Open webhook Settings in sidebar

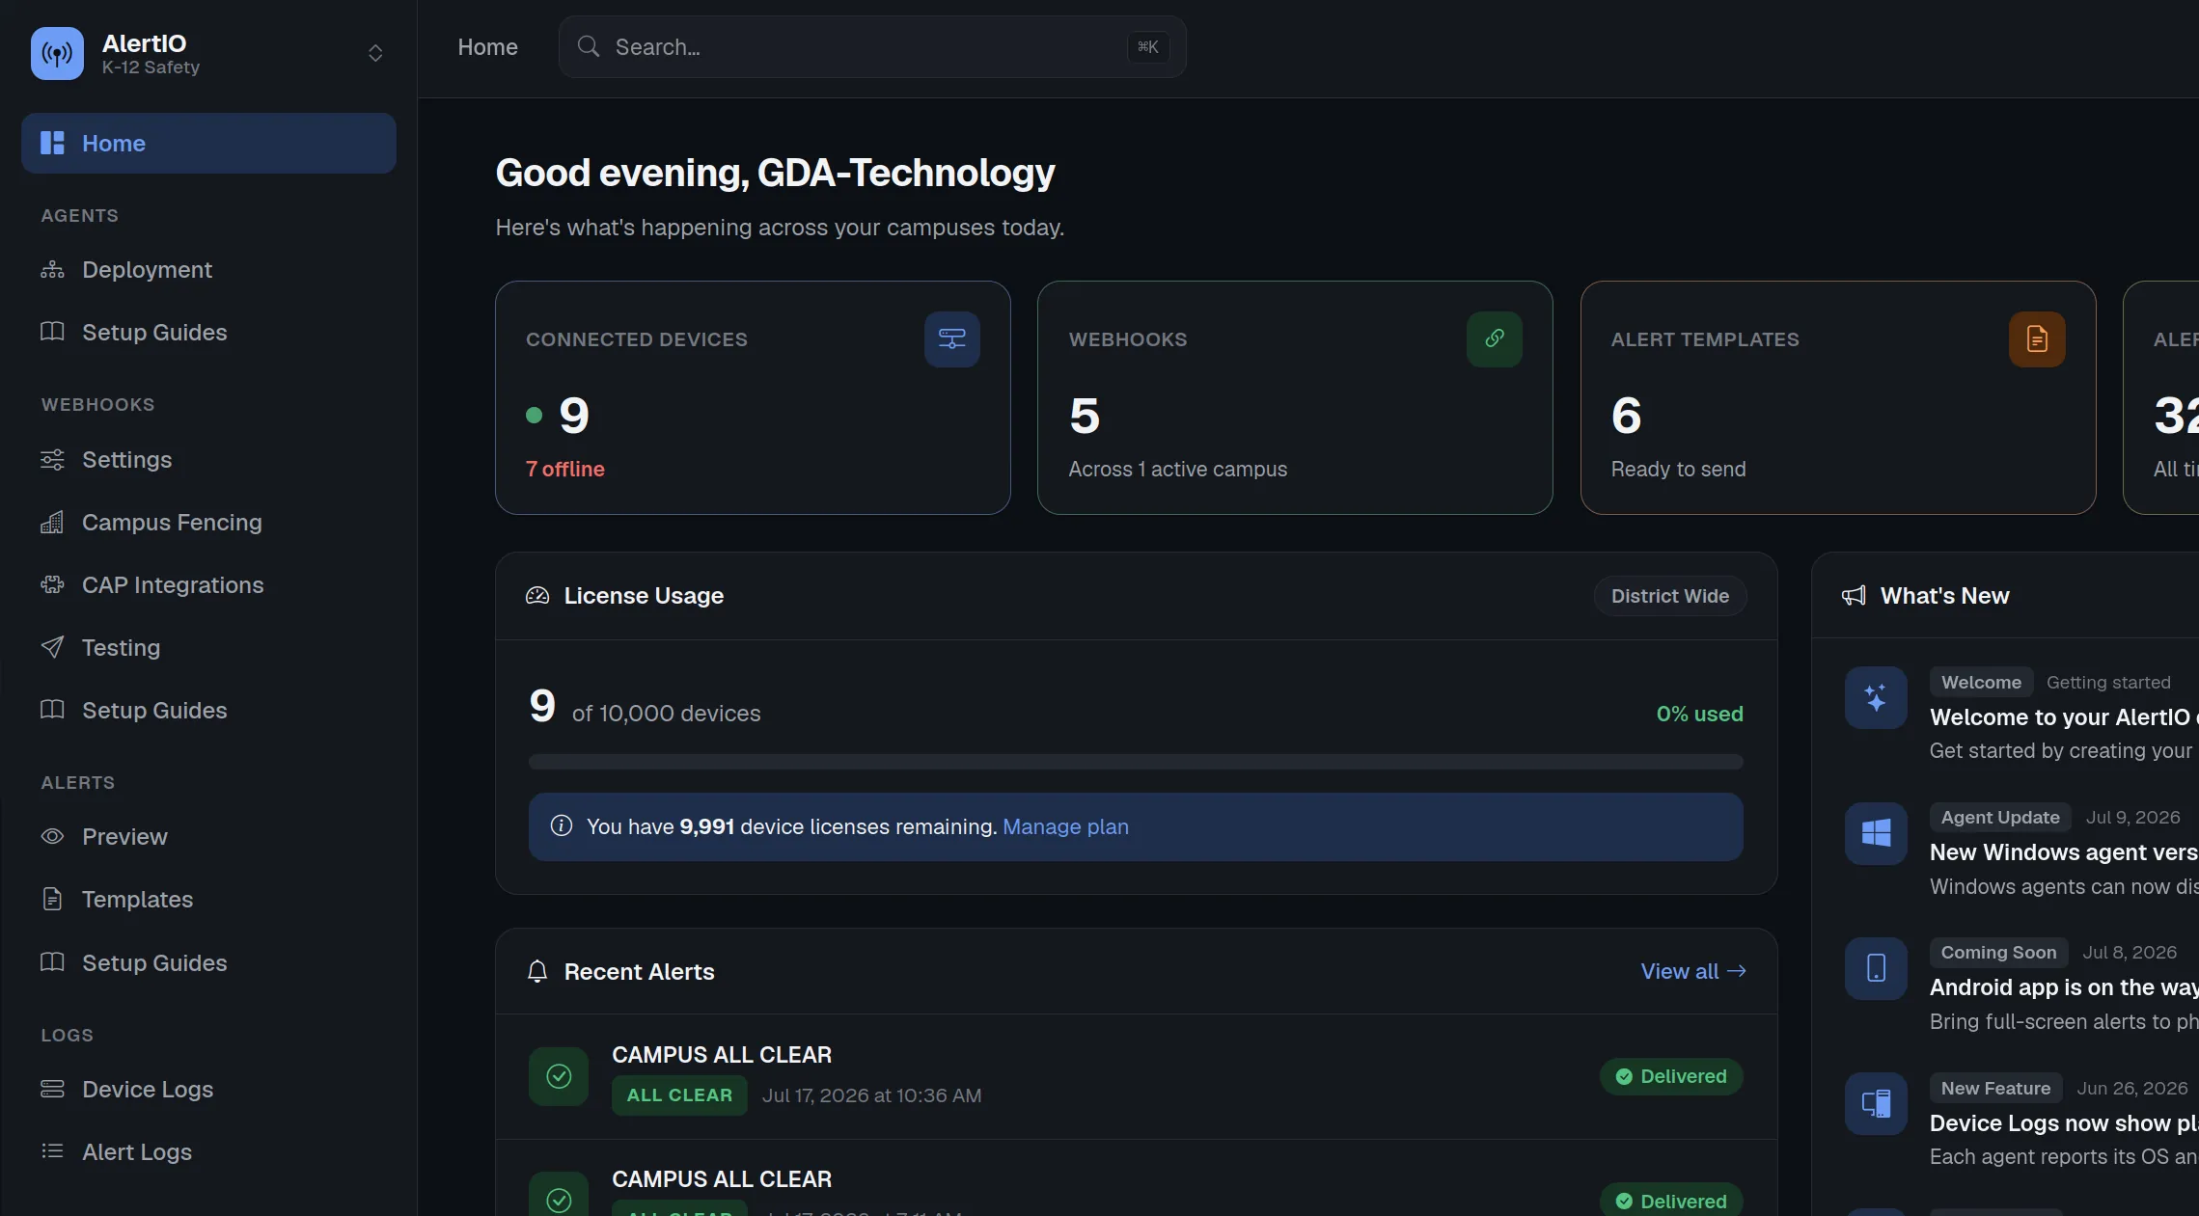[208, 460]
